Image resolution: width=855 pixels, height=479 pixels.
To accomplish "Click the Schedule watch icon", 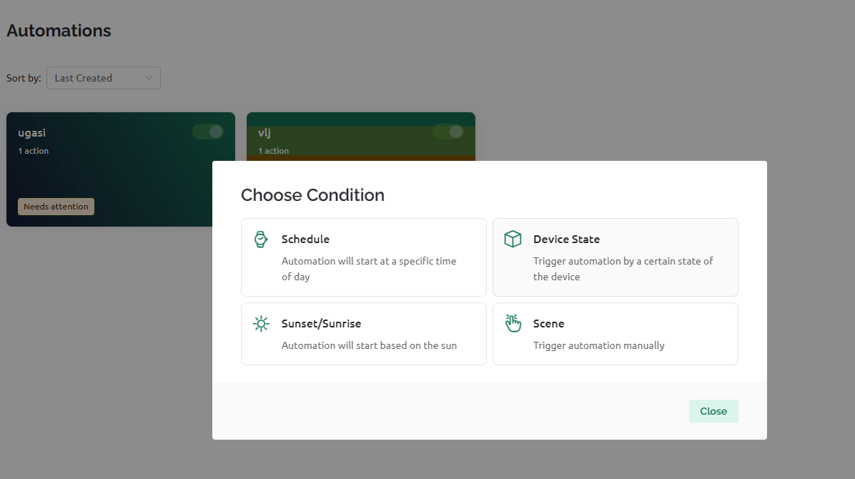I will [x=261, y=239].
